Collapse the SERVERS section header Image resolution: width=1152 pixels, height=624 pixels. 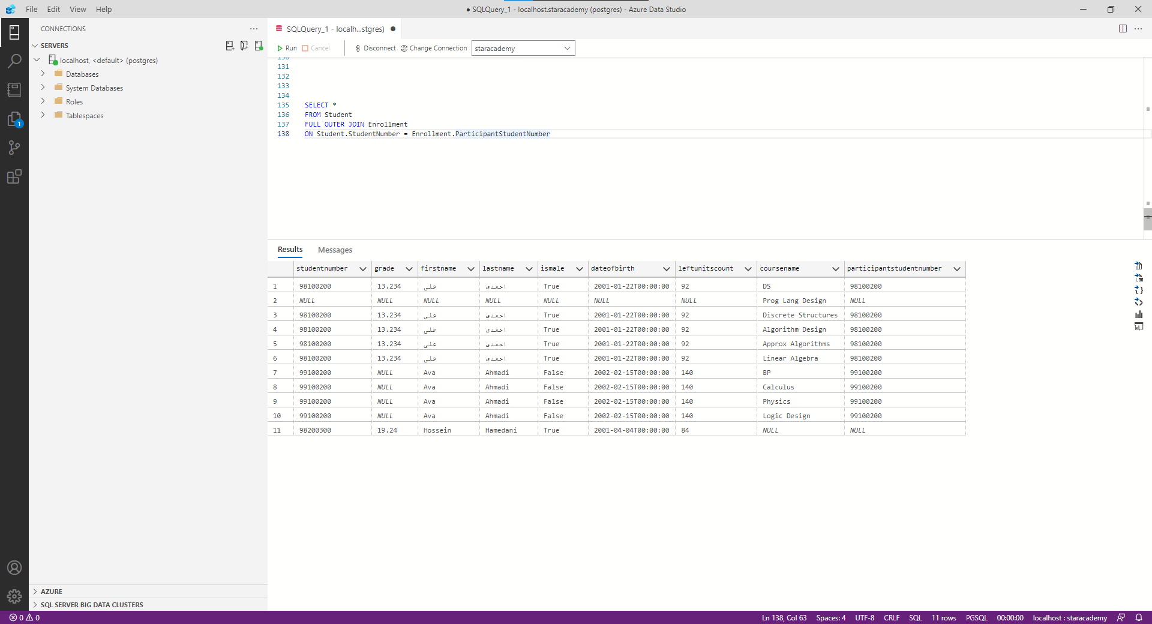point(54,46)
